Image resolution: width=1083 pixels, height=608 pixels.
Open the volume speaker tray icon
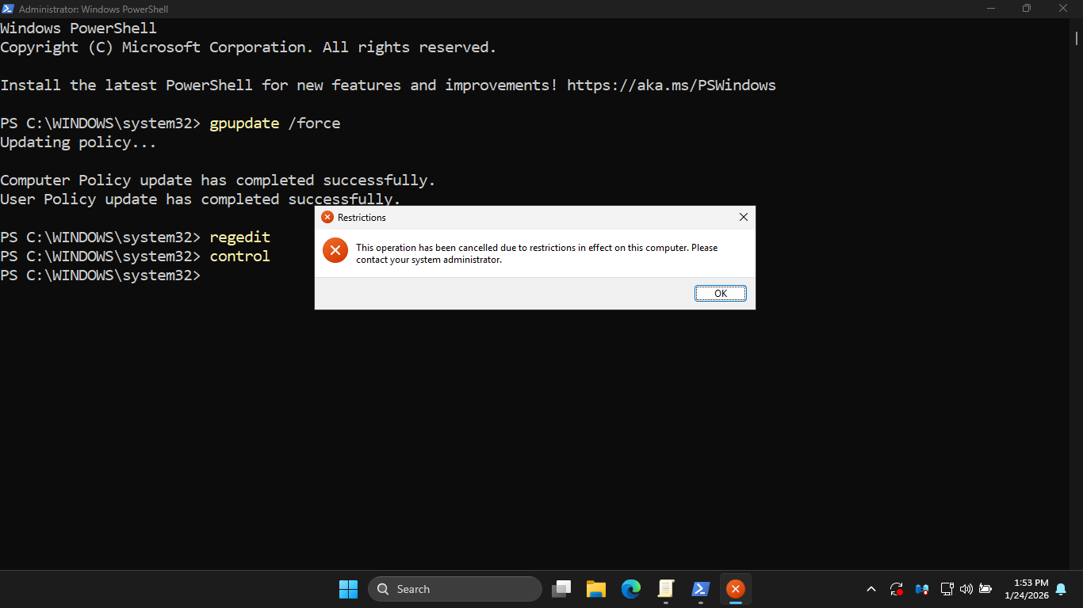coord(966,589)
